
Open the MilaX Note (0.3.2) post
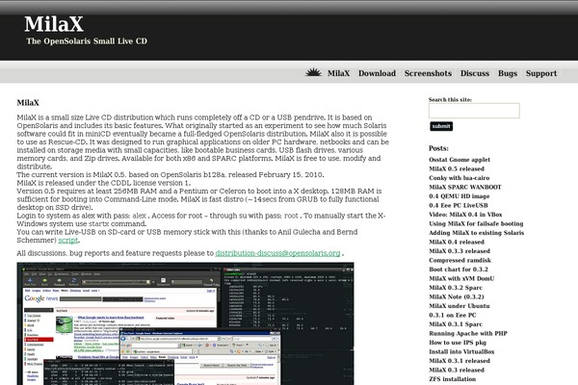[456, 297]
